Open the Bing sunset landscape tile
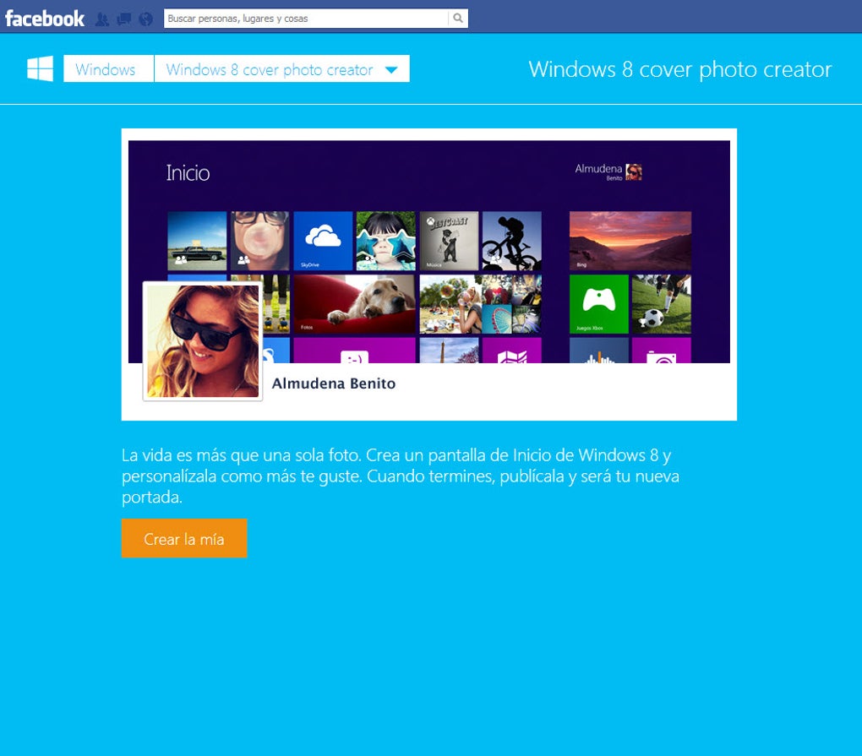862x756 pixels. (630, 242)
